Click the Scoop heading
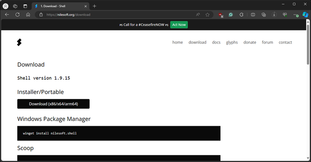311x162 pixels. click(25, 148)
